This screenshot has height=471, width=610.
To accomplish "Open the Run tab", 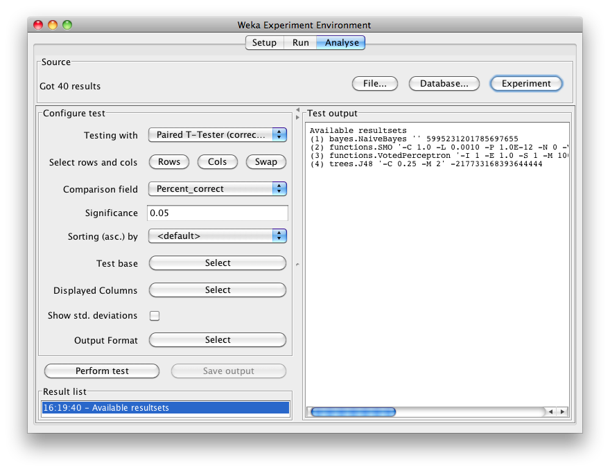I will point(300,43).
